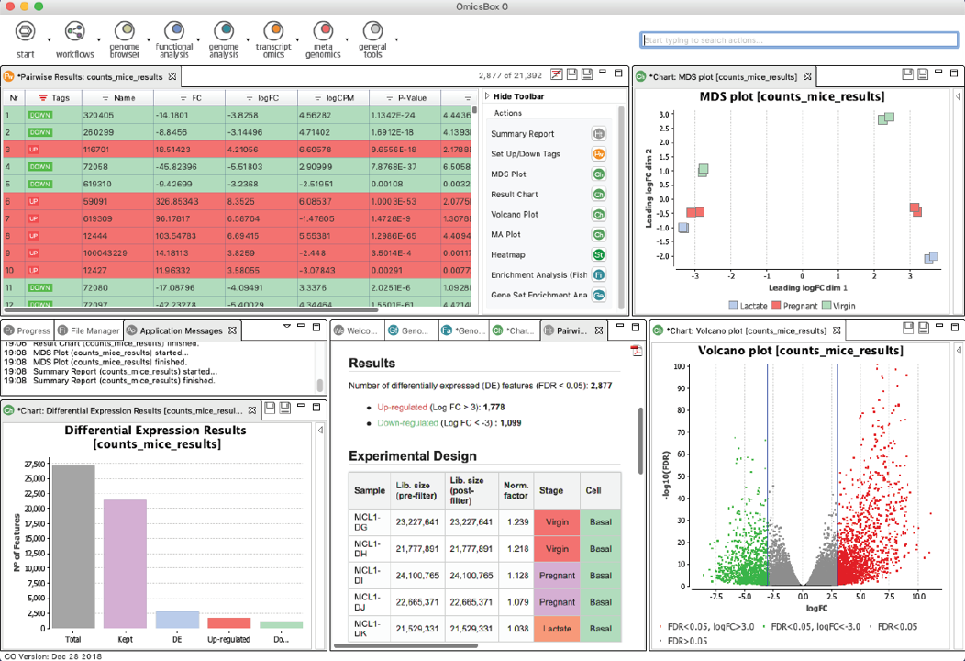This screenshot has height=661, width=965.
Task: Click Save icon in MDS plot panel
Action: click(907, 74)
